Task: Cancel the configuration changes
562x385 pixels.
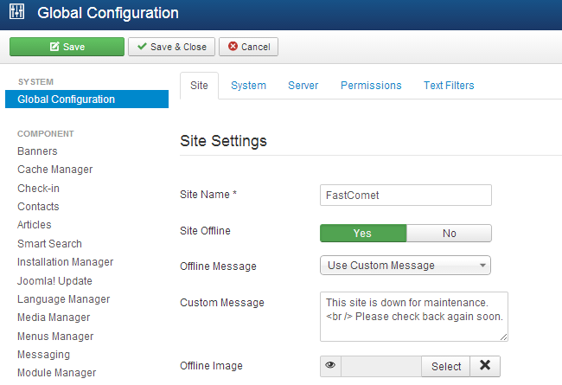Action: [248, 47]
